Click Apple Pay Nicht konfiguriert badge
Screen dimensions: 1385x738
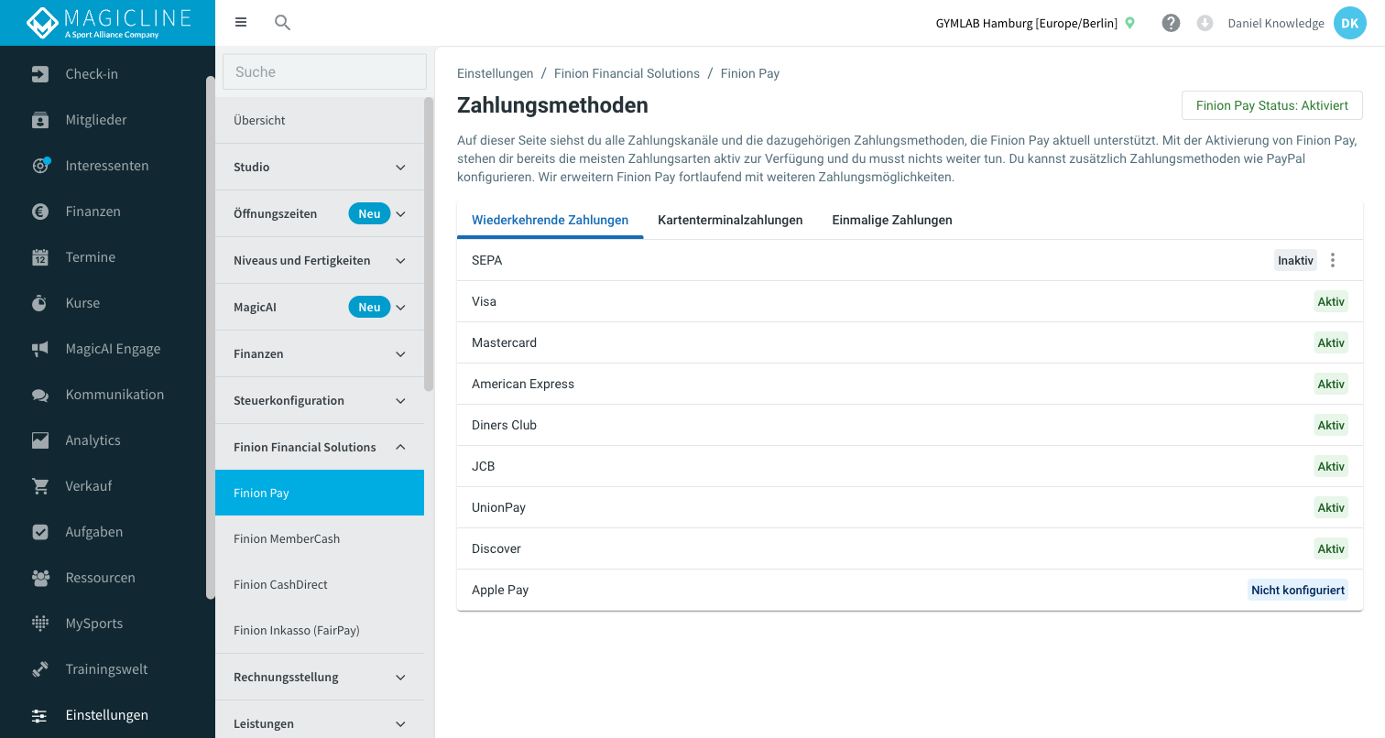(1298, 590)
